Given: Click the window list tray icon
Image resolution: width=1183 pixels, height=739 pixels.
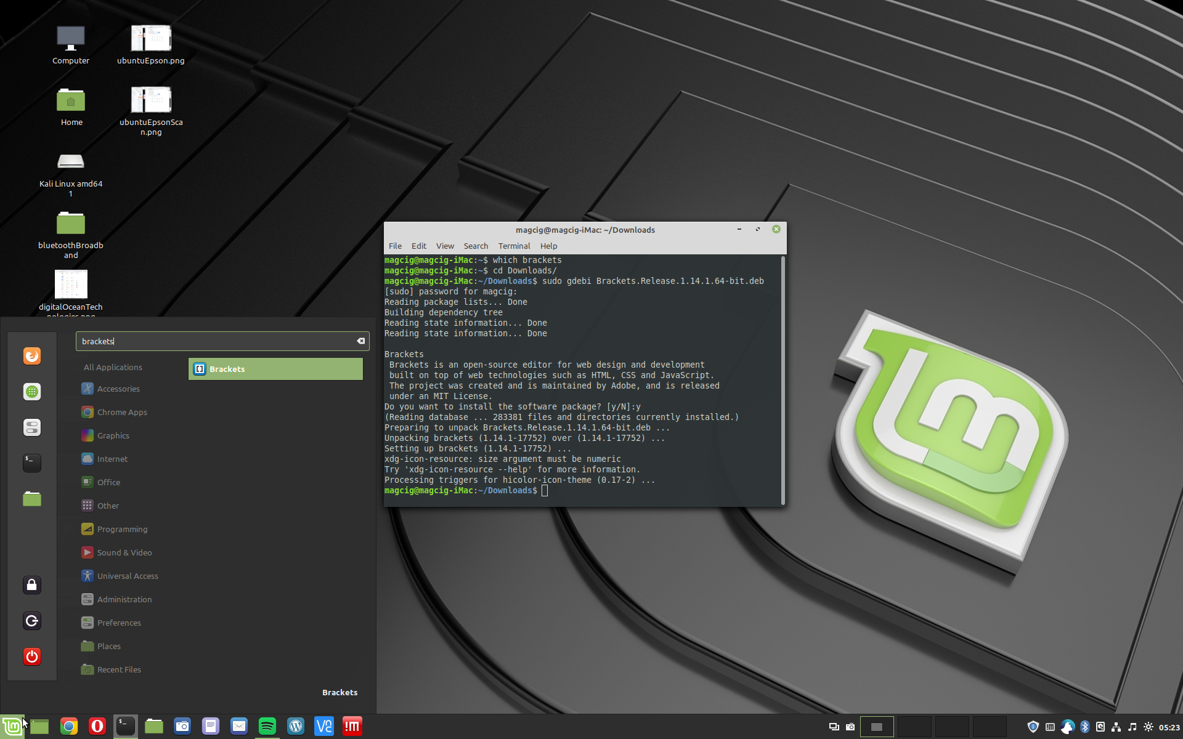Looking at the screenshot, I should point(834,727).
